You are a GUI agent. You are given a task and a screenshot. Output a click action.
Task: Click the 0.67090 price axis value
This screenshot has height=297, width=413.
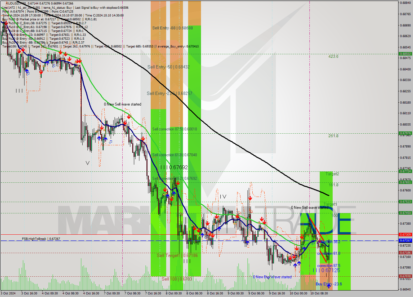[x=405, y=268]
